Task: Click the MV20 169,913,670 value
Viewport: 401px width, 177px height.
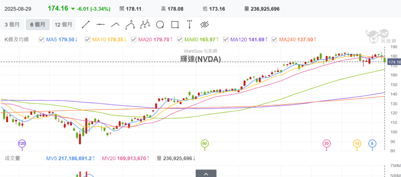Action: (126, 158)
